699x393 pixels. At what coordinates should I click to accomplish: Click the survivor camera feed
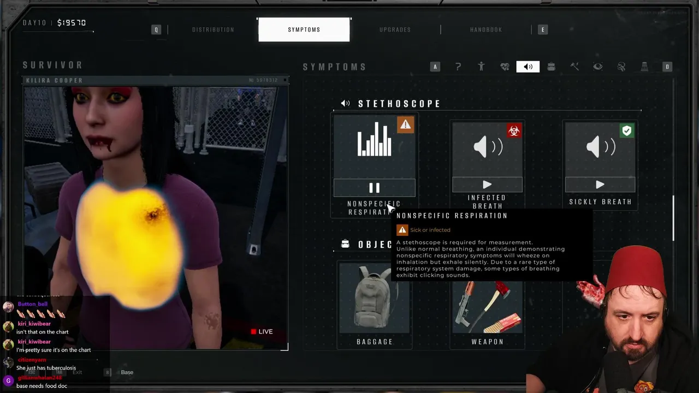coord(156,217)
